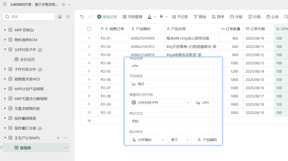
Task: Open the 统计方式 求和 selector
Action: pos(176,121)
